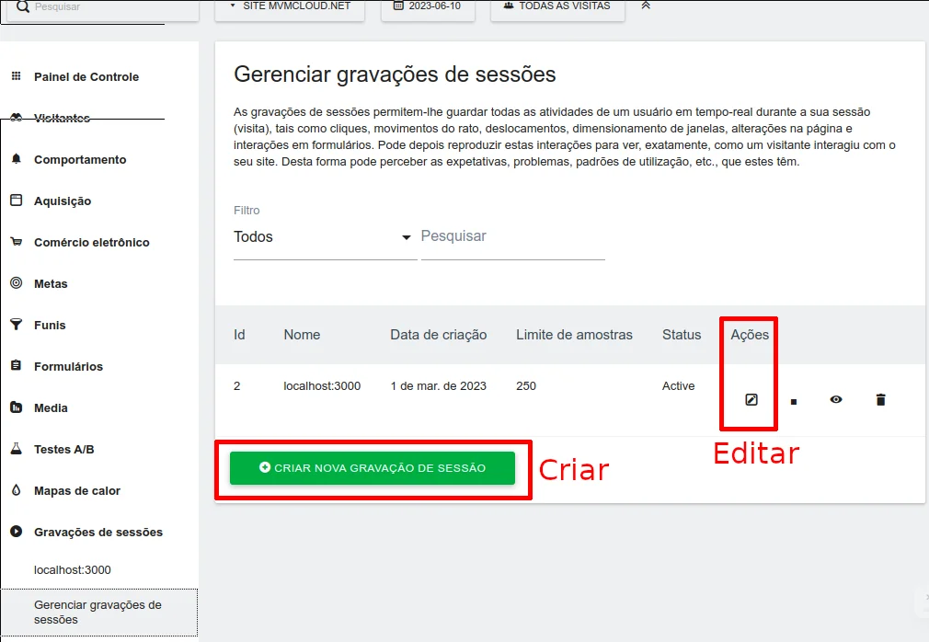This screenshot has width=929, height=642.
Task: Open the Aquisição menu item
Action: pos(63,201)
